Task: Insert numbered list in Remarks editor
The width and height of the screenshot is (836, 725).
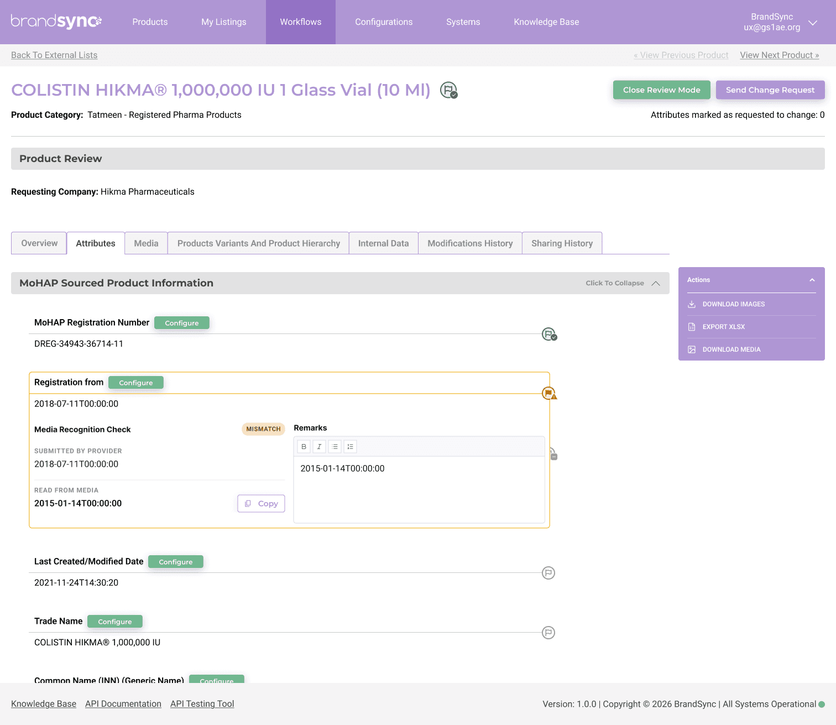Action: coord(350,446)
